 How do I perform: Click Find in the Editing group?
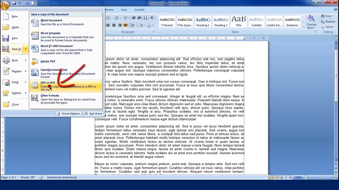[x=327, y=16]
